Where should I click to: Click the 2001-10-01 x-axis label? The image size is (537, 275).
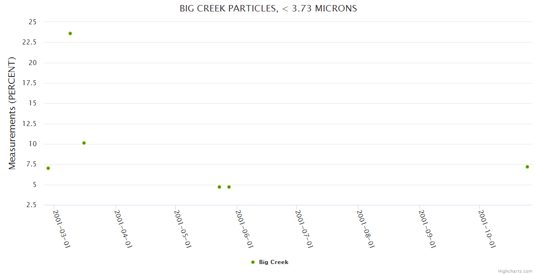pyautogui.click(x=487, y=229)
